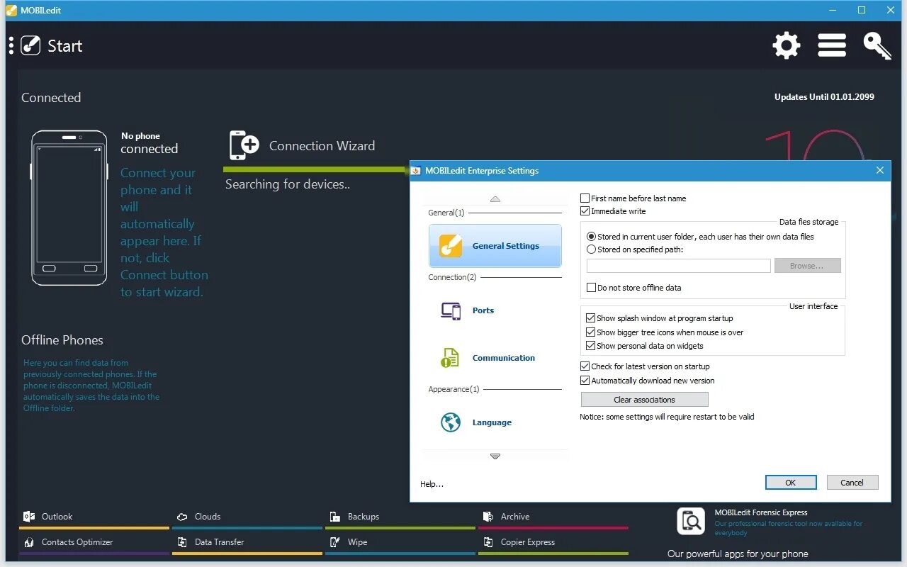Open the Archive tile label

pos(515,517)
